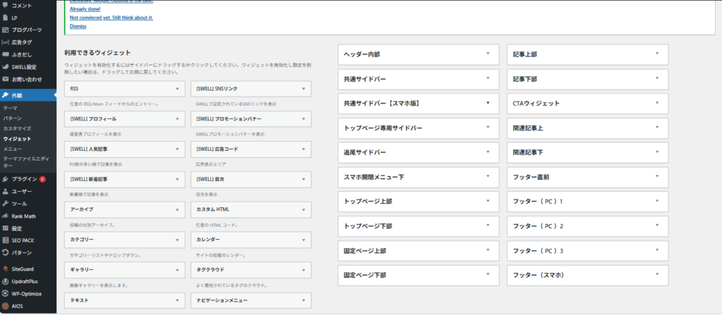Expand the CTAウィジェット widget area
This screenshot has height=315, width=722.
click(656, 103)
